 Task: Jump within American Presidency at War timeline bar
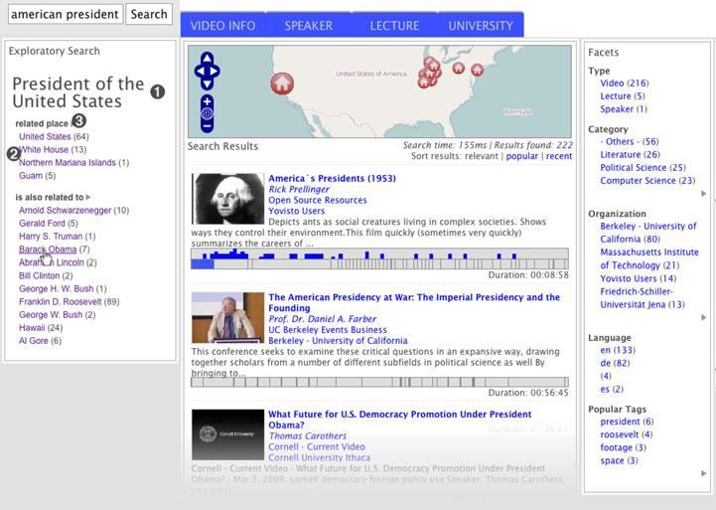click(380, 382)
